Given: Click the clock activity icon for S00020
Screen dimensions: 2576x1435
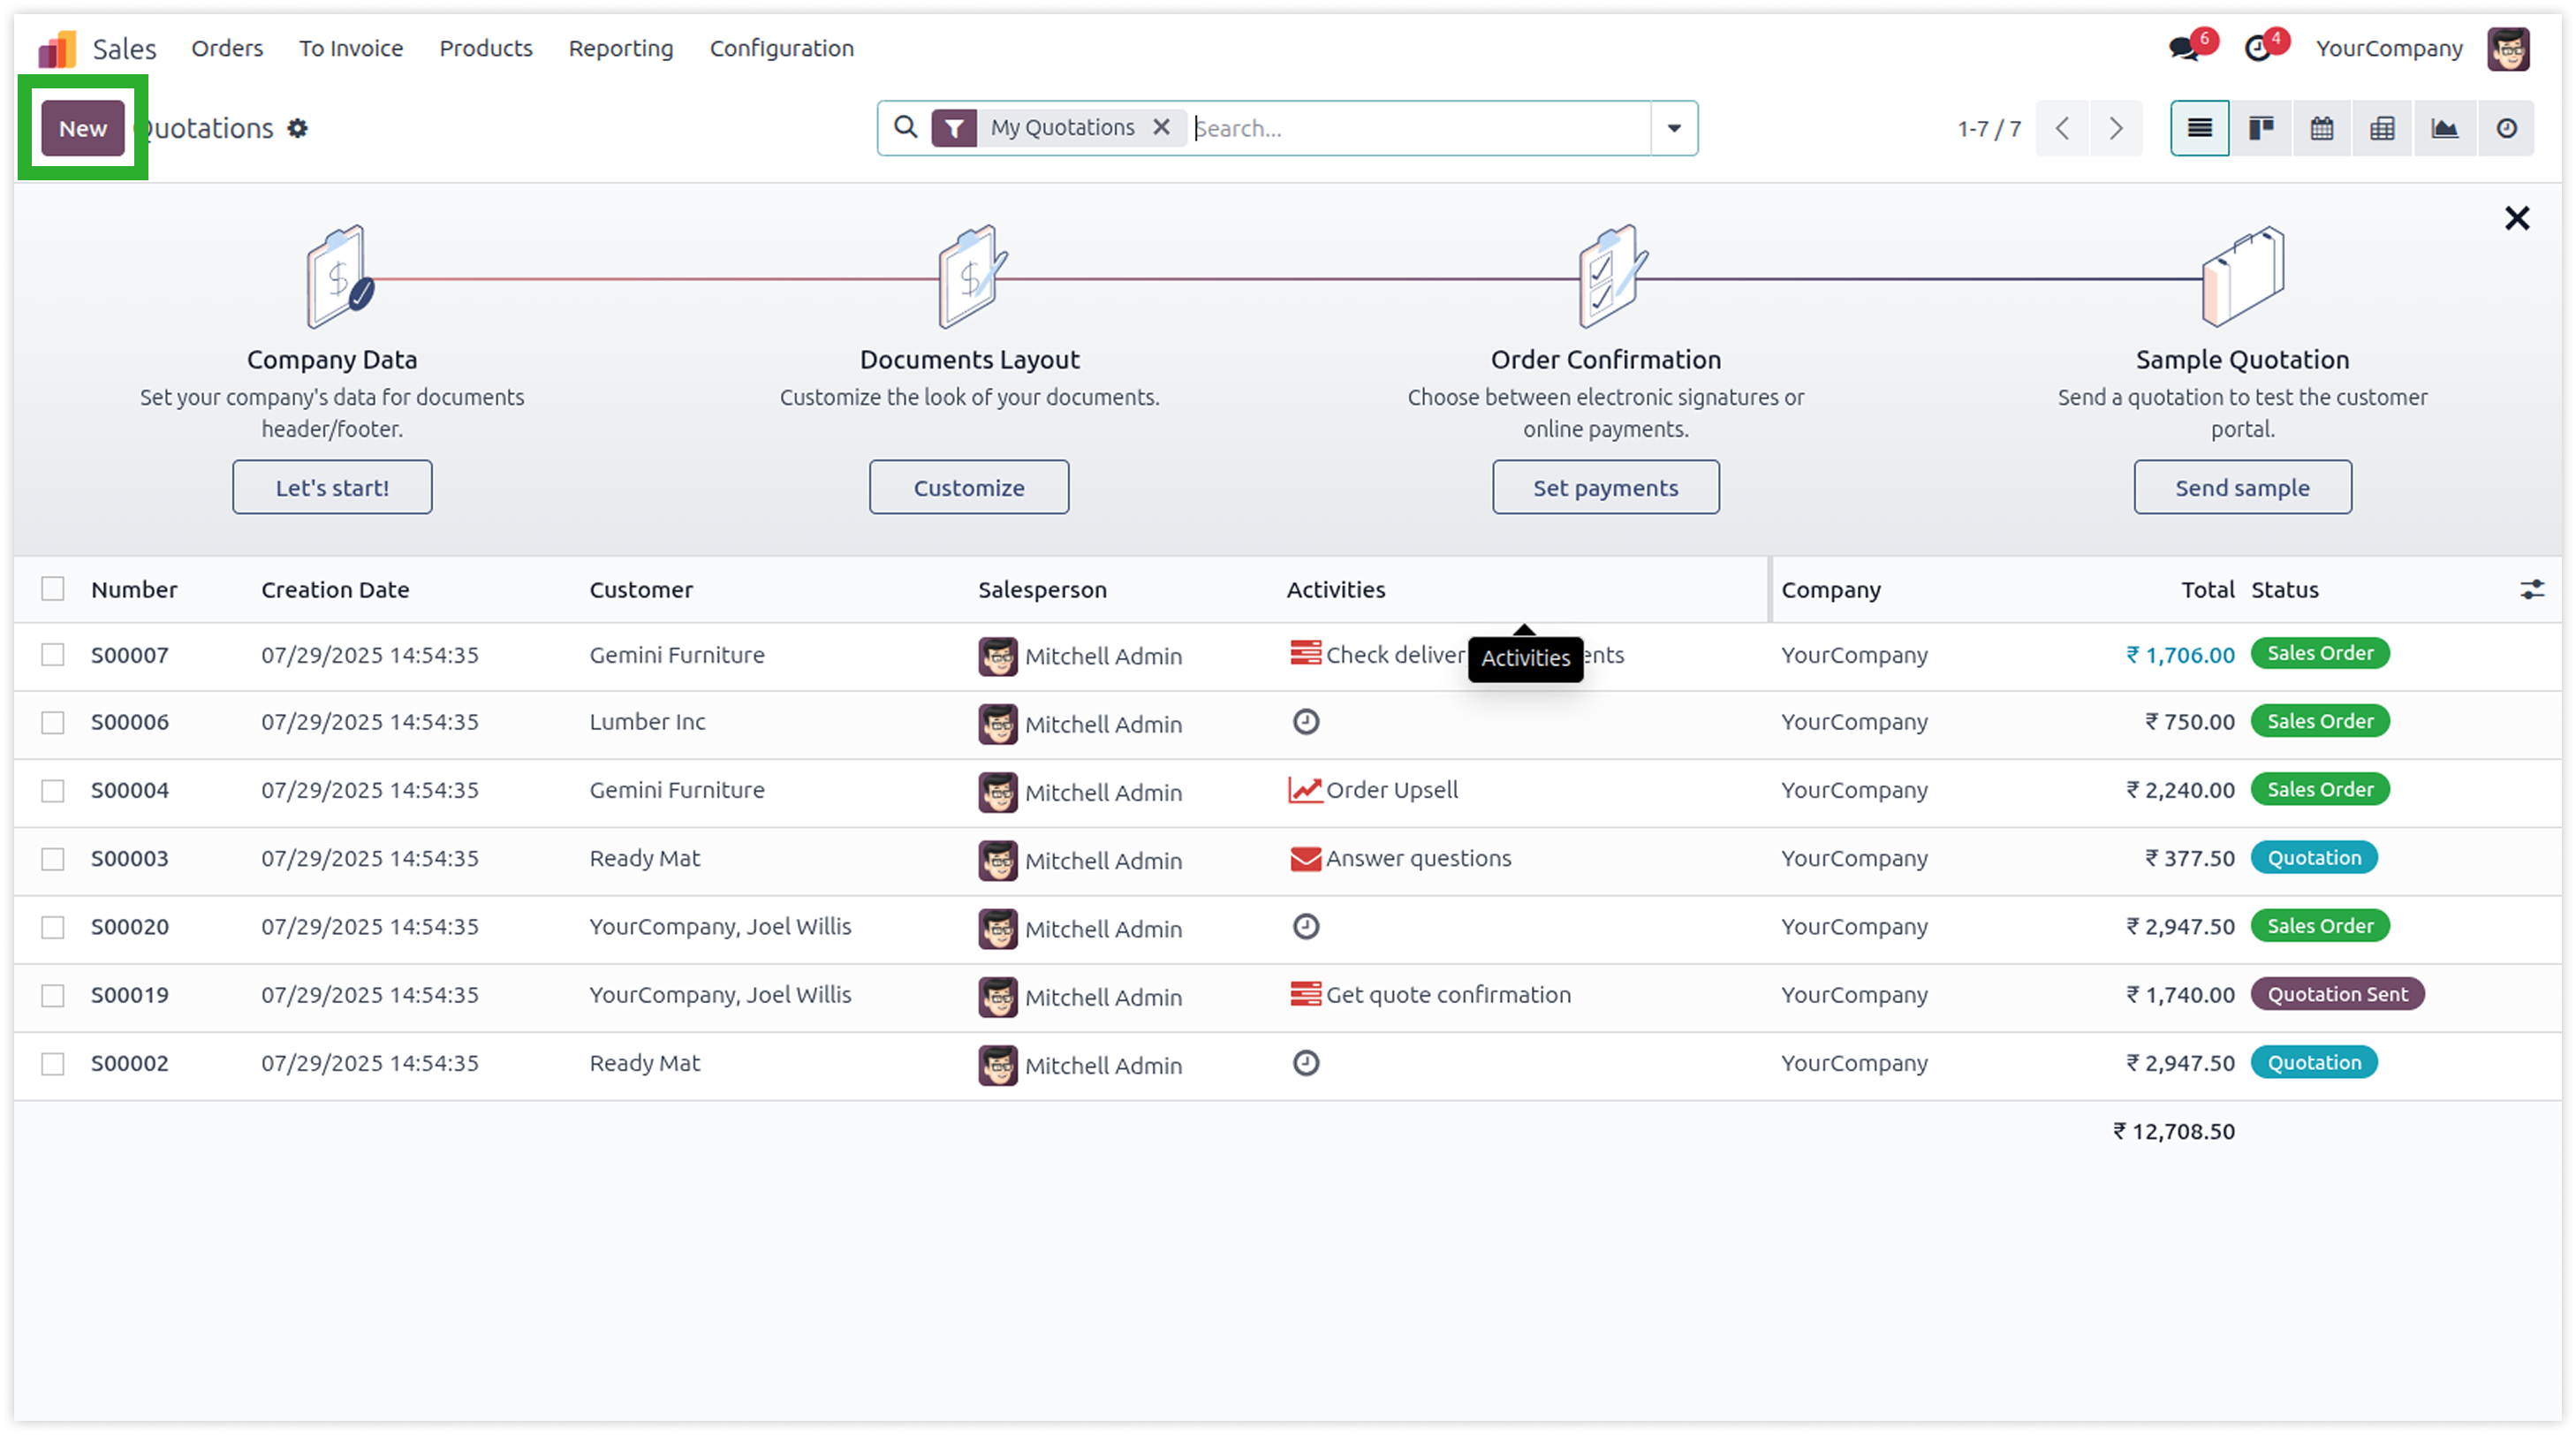Looking at the screenshot, I should click(1305, 927).
